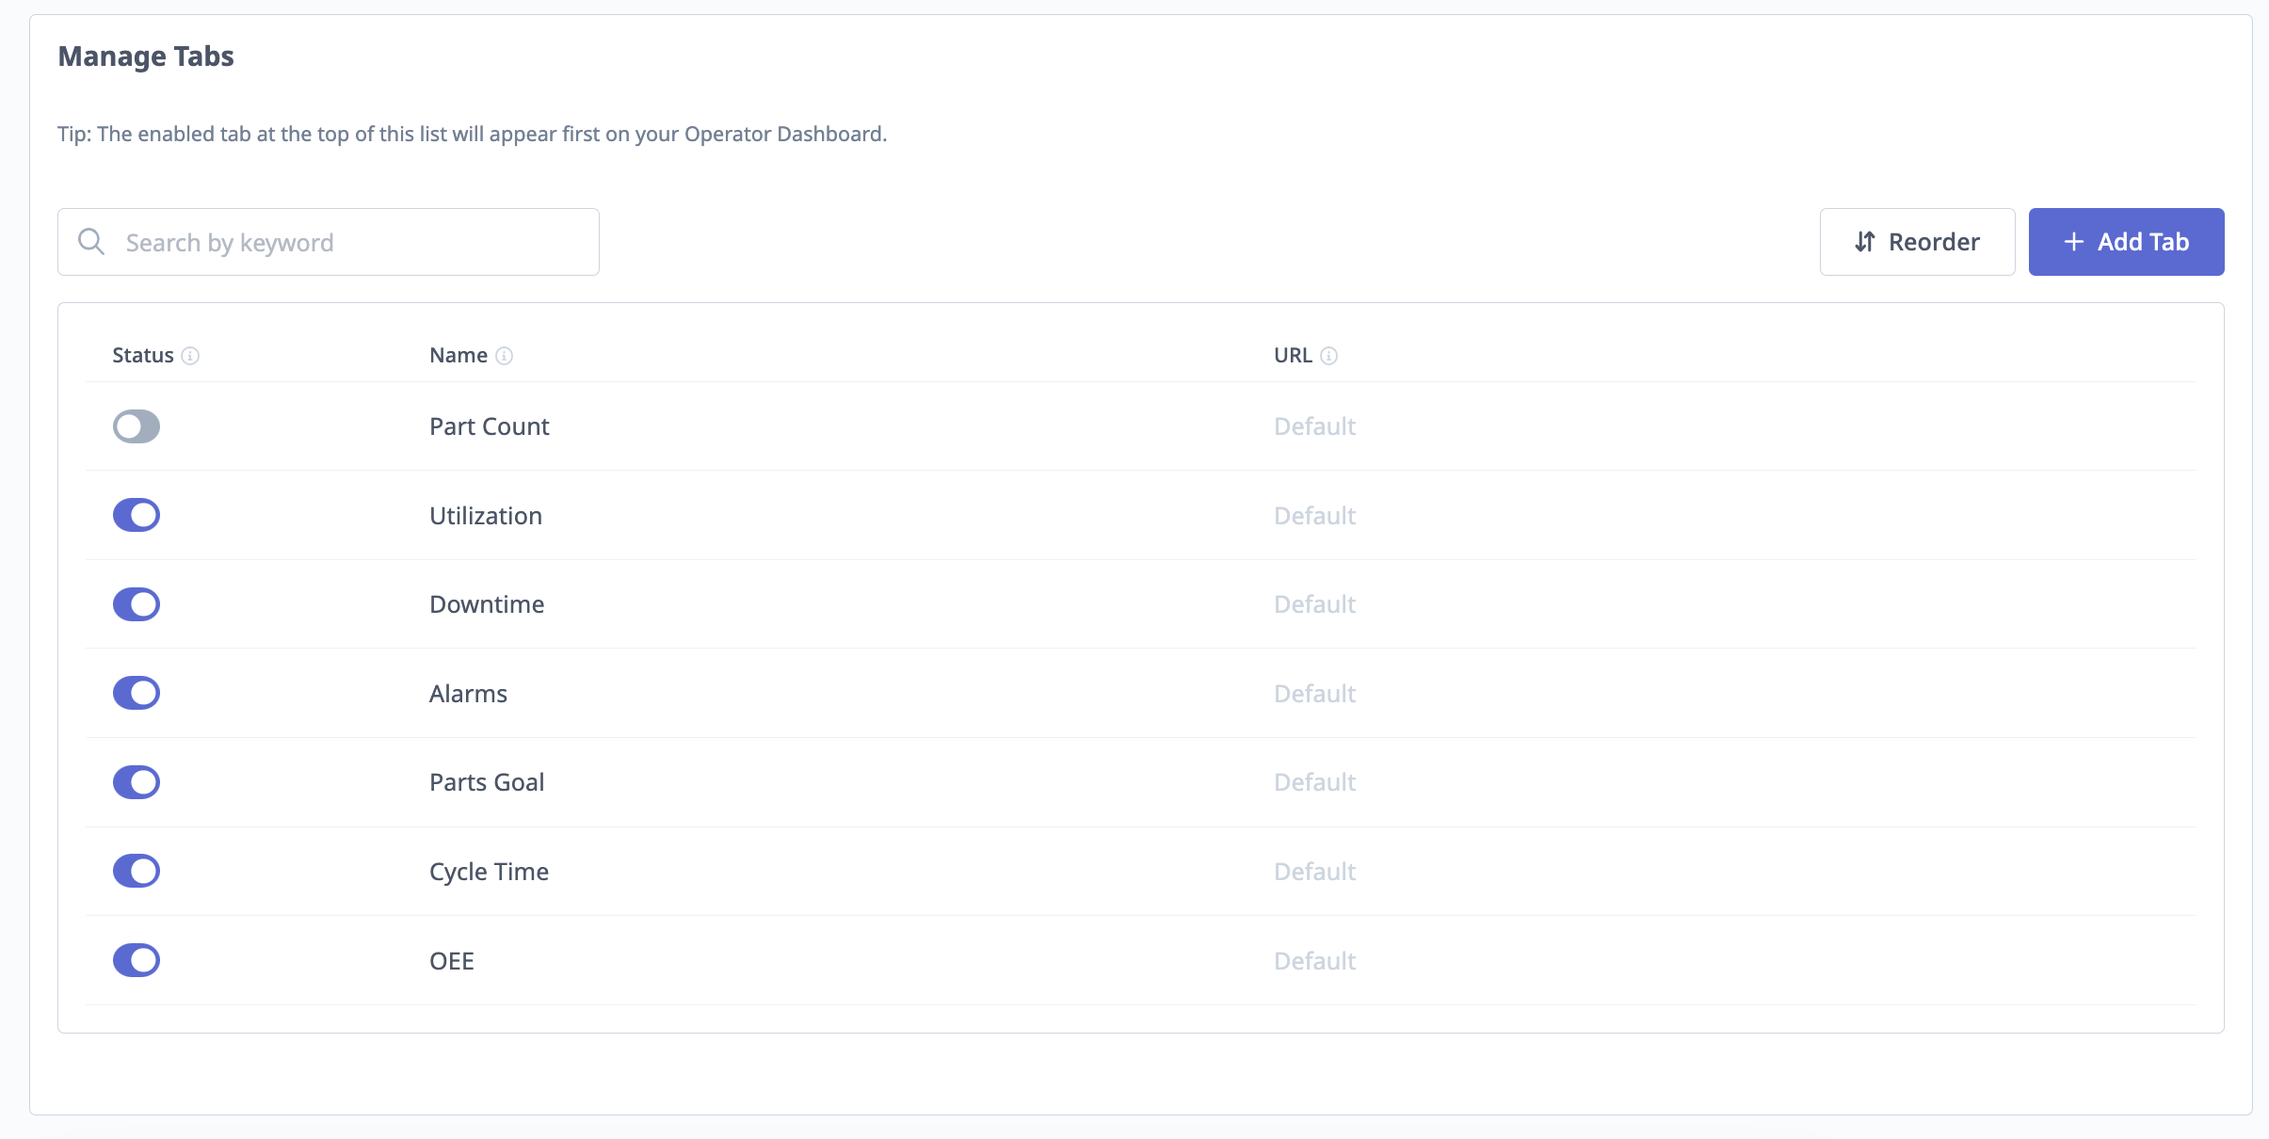Screen dimensions: 2269x1139
Task: Click the Reorder button
Action: 1917,242
